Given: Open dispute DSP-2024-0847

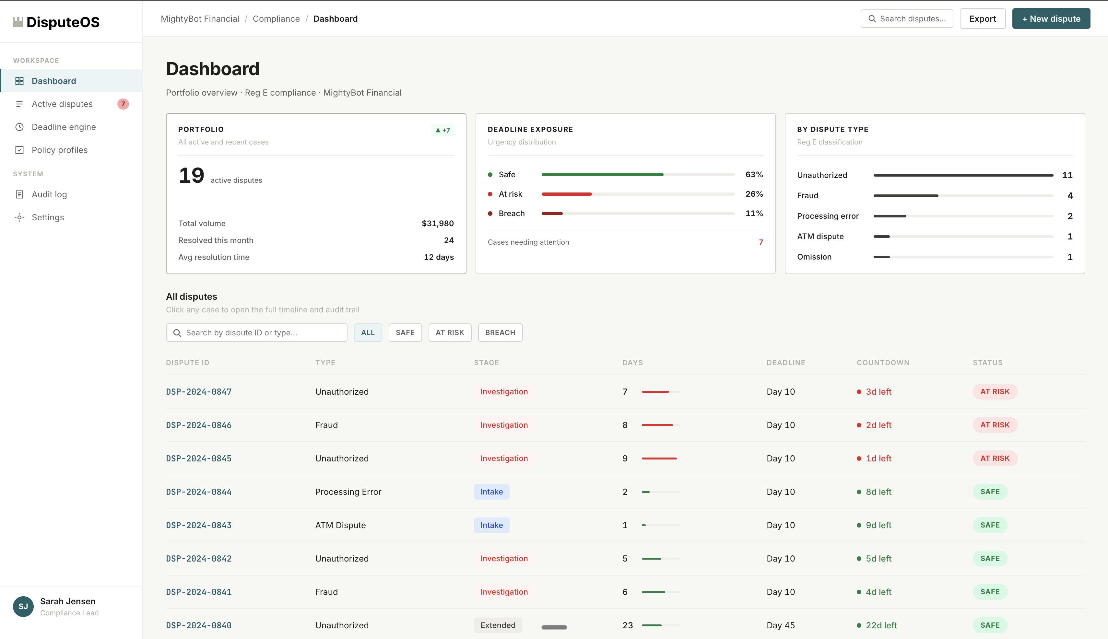Looking at the screenshot, I should tap(198, 391).
